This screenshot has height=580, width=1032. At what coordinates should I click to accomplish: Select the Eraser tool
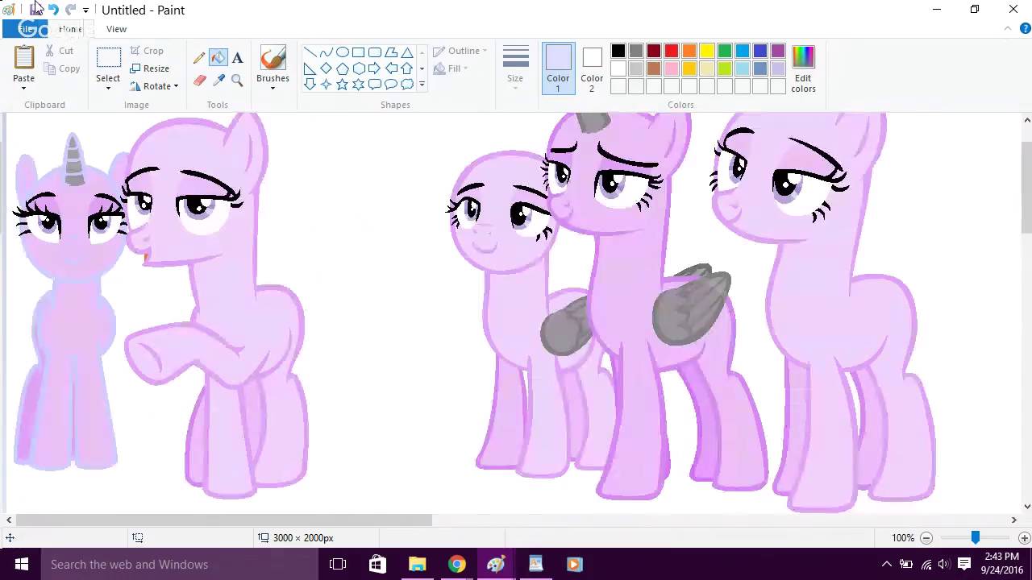click(199, 80)
